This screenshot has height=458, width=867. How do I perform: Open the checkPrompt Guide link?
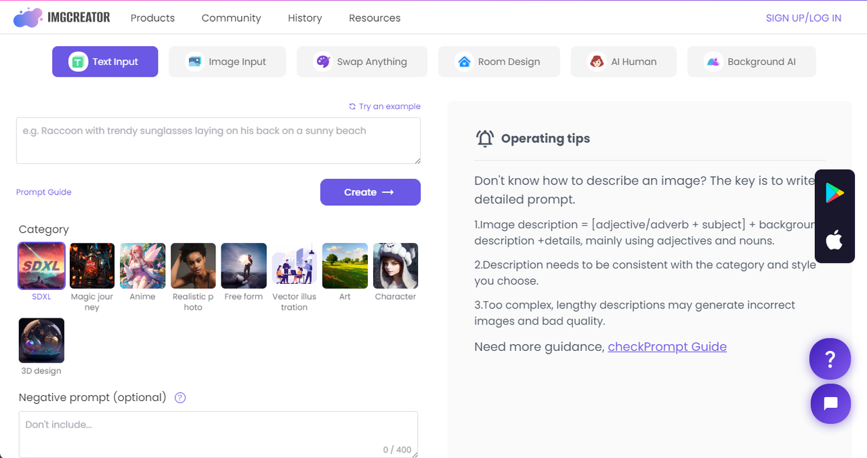[x=667, y=347]
